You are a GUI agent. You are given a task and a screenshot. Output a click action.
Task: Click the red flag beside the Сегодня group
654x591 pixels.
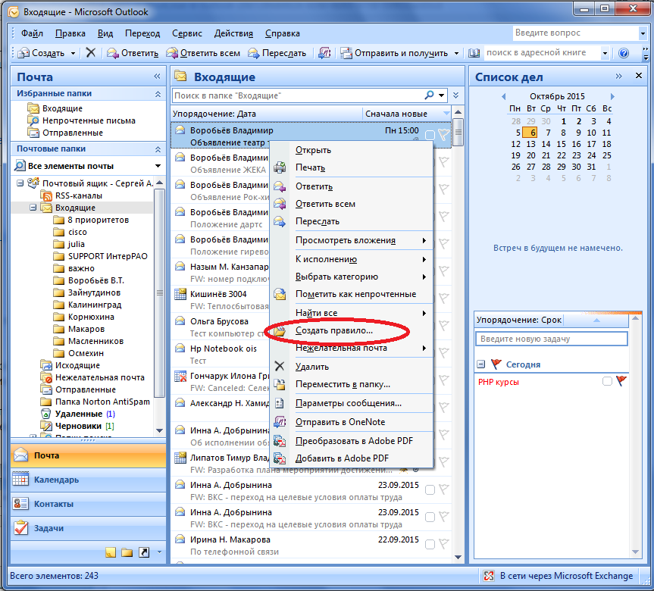(x=496, y=364)
